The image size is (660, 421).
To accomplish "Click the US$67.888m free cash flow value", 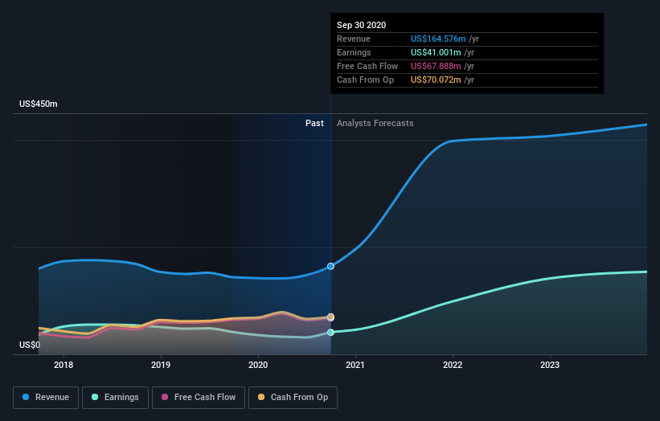I will click(436, 66).
